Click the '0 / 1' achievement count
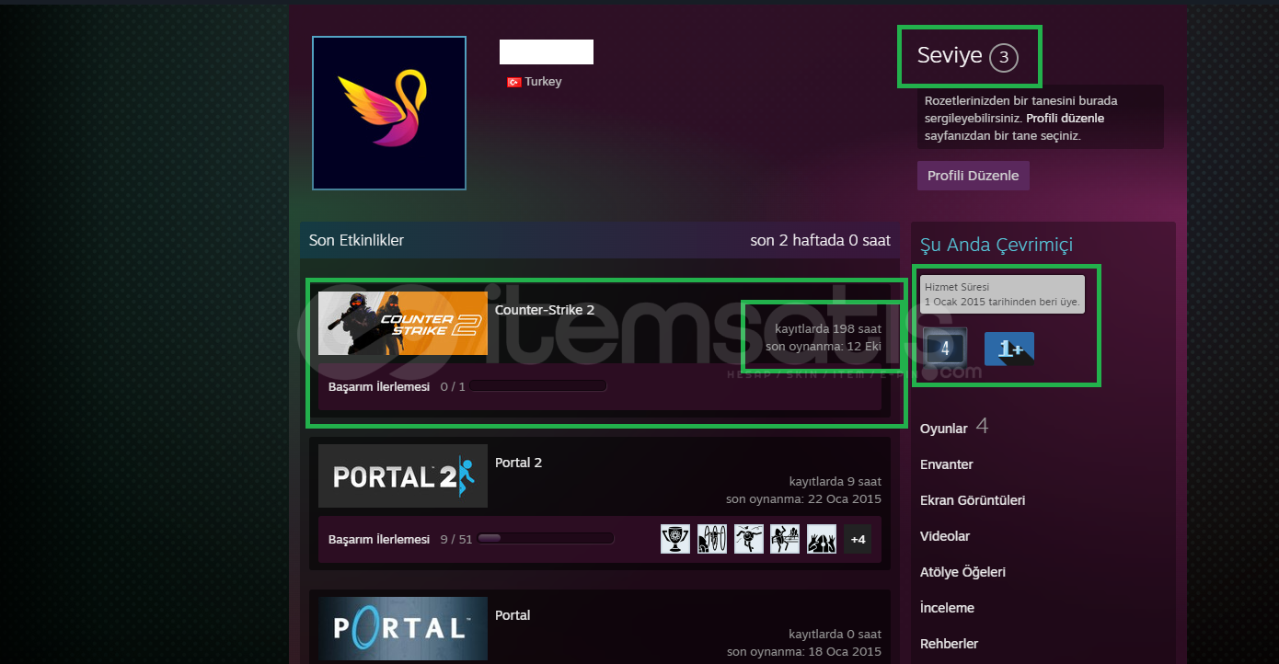This screenshot has width=1279, height=664. [x=453, y=387]
